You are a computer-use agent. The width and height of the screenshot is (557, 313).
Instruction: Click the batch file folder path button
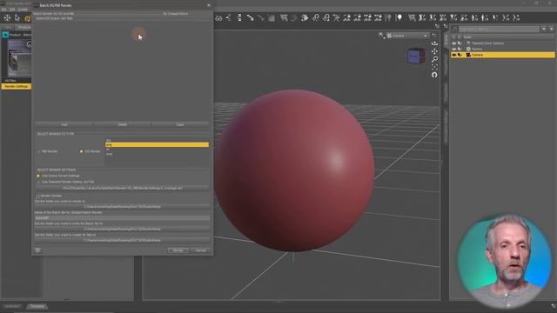point(122,230)
